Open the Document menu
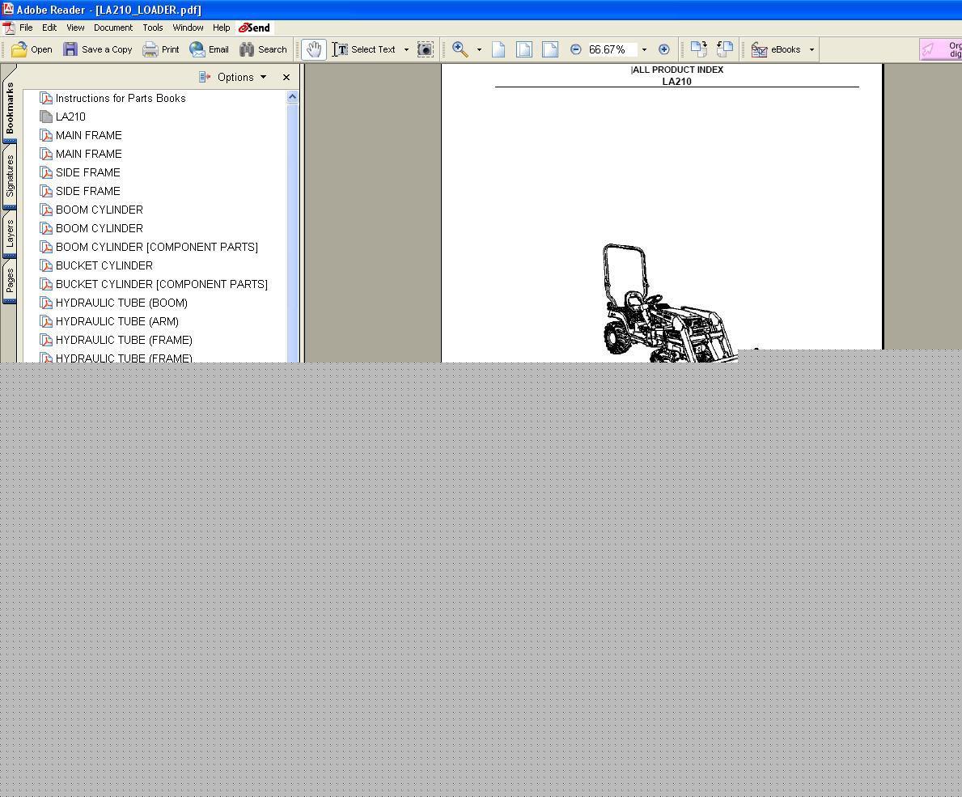Viewport: 962px width, 797px height. point(113,28)
